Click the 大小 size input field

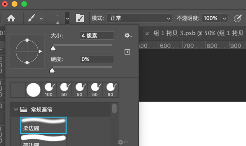(97, 36)
